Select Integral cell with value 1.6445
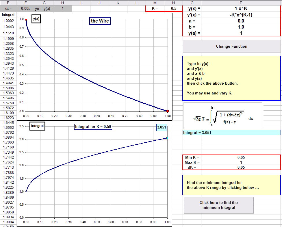This screenshot has width=282, height=227. tap(8, 122)
